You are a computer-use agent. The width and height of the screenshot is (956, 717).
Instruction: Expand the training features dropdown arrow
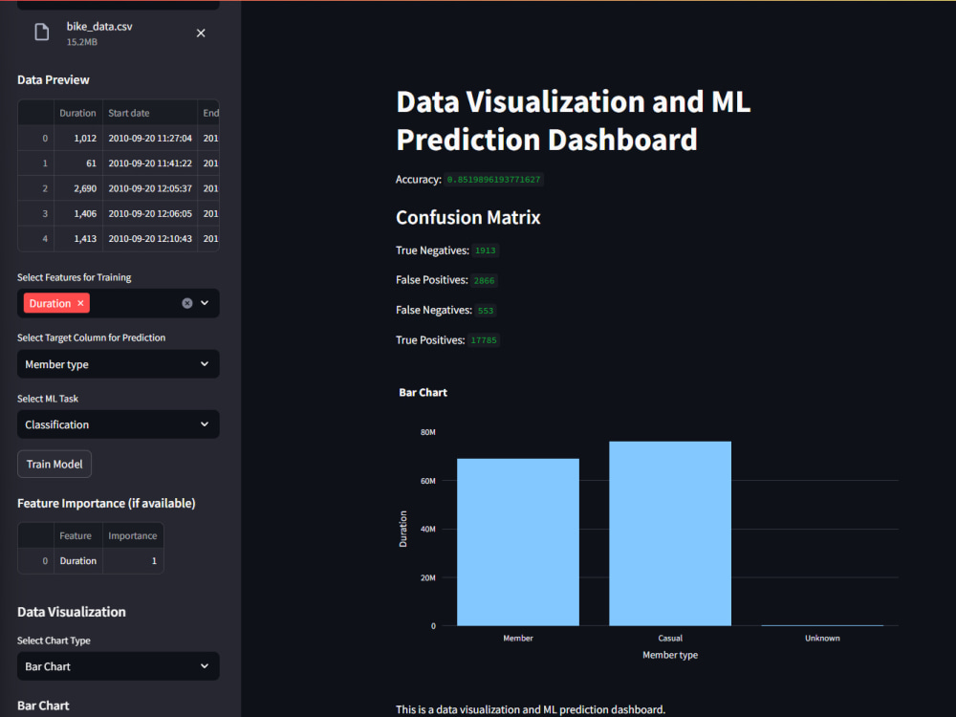point(205,303)
